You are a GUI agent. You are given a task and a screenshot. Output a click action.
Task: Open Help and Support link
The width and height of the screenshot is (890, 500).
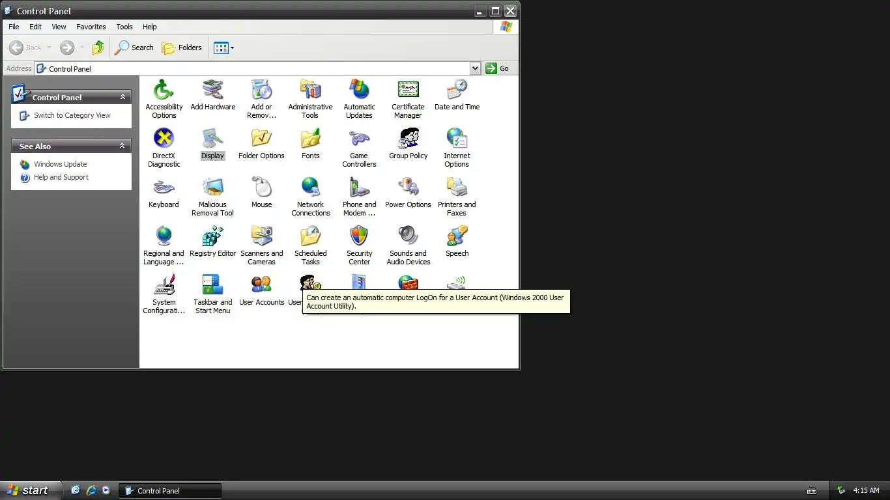click(x=61, y=177)
